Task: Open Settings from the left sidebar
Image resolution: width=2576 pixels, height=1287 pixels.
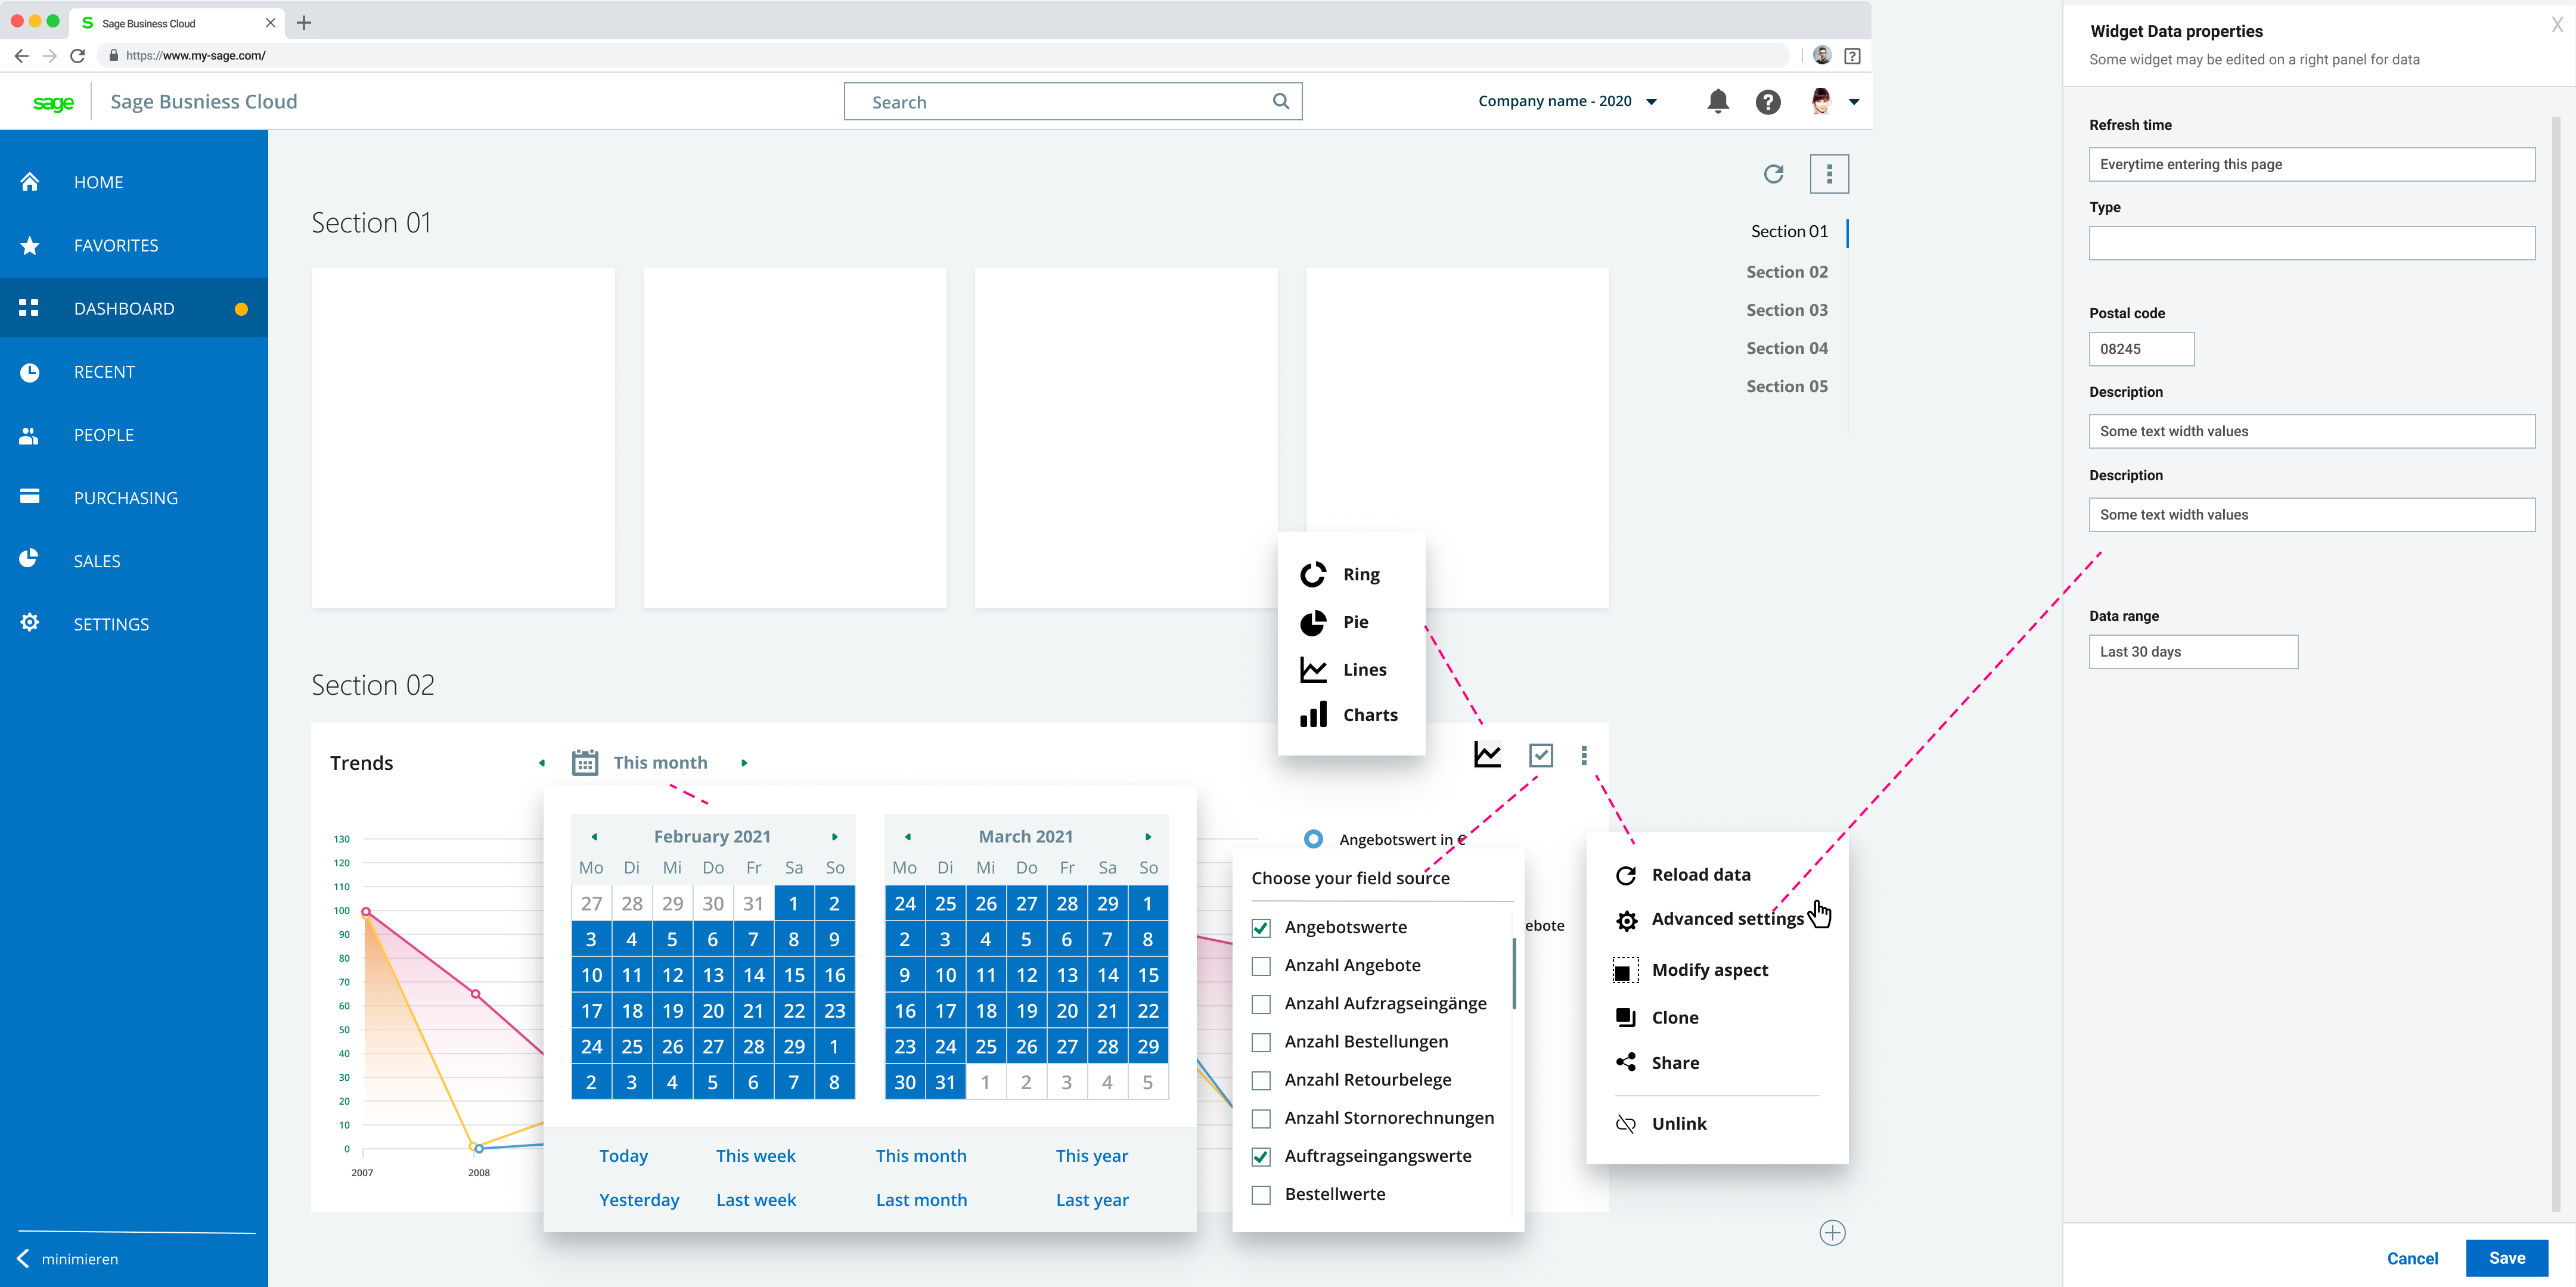Action: click(x=111, y=623)
